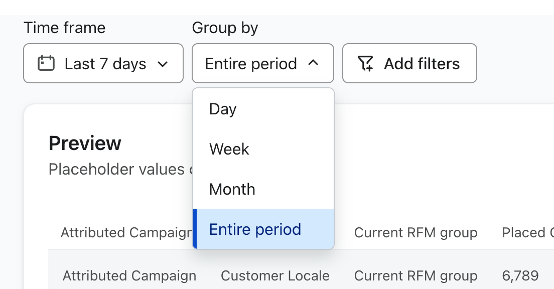The width and height of the screenshot is (554, 289).
Task: Click the 6,789 value cell
Action: (520, 276)
